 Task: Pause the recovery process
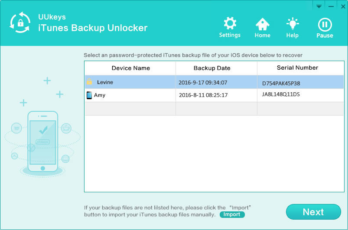[x=325, y=25]
